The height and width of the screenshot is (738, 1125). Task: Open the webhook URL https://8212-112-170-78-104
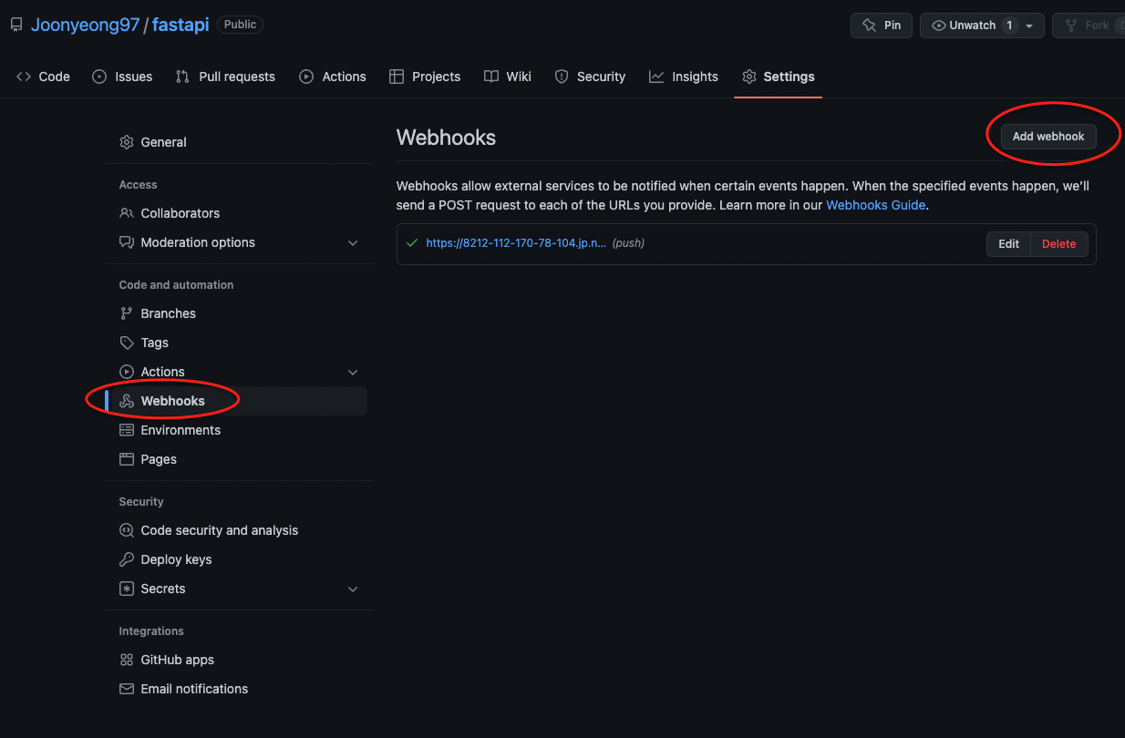[516, 243]
